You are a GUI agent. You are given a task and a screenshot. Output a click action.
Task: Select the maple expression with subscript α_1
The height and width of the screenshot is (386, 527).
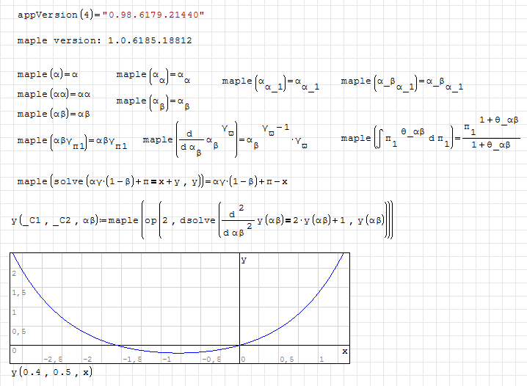click(x=271, y=83)
